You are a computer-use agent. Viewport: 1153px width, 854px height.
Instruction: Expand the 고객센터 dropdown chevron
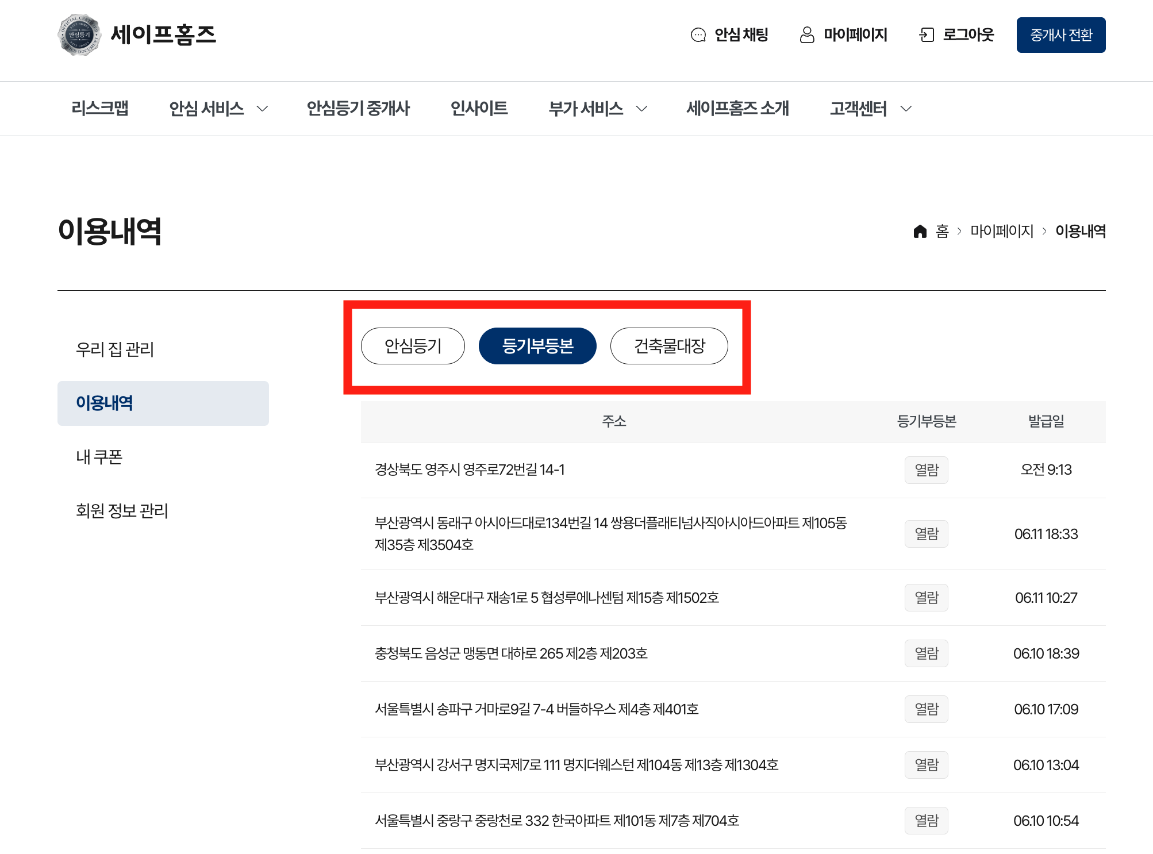pyautogui.click(x=906, y=109)
